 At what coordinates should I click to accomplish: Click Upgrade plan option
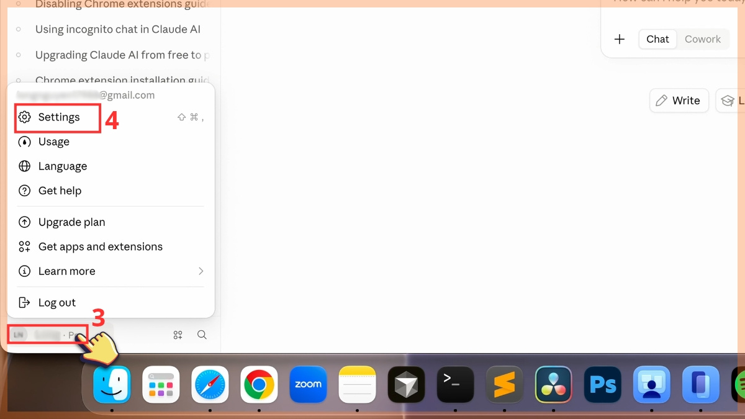click(111, 222)
